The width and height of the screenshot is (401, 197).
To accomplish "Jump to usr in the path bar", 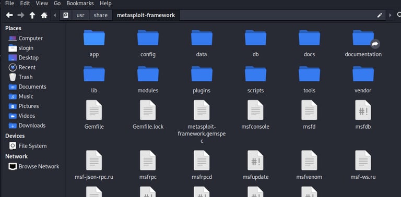I will (80, 15).
